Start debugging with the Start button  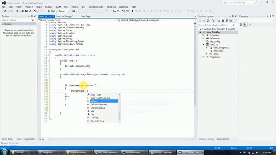(52, 11)
